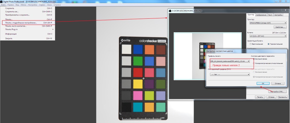Screen dimensions: 290x123
Task: Click the pink magenta patch on ColorChecker
Action: click(138, 96)
